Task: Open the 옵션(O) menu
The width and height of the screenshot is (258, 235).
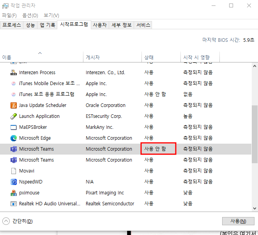Action: 30,15
